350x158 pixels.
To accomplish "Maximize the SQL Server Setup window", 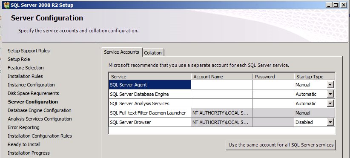I will [336, 5].
